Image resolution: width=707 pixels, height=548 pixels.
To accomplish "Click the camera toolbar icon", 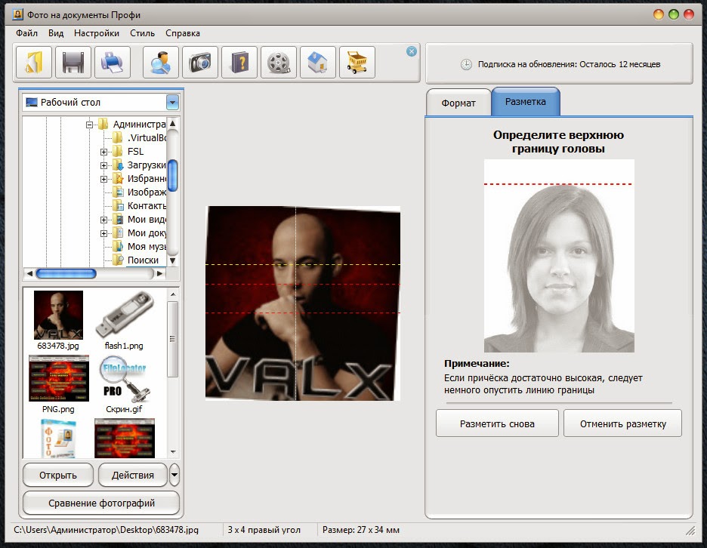I will 200,62.
